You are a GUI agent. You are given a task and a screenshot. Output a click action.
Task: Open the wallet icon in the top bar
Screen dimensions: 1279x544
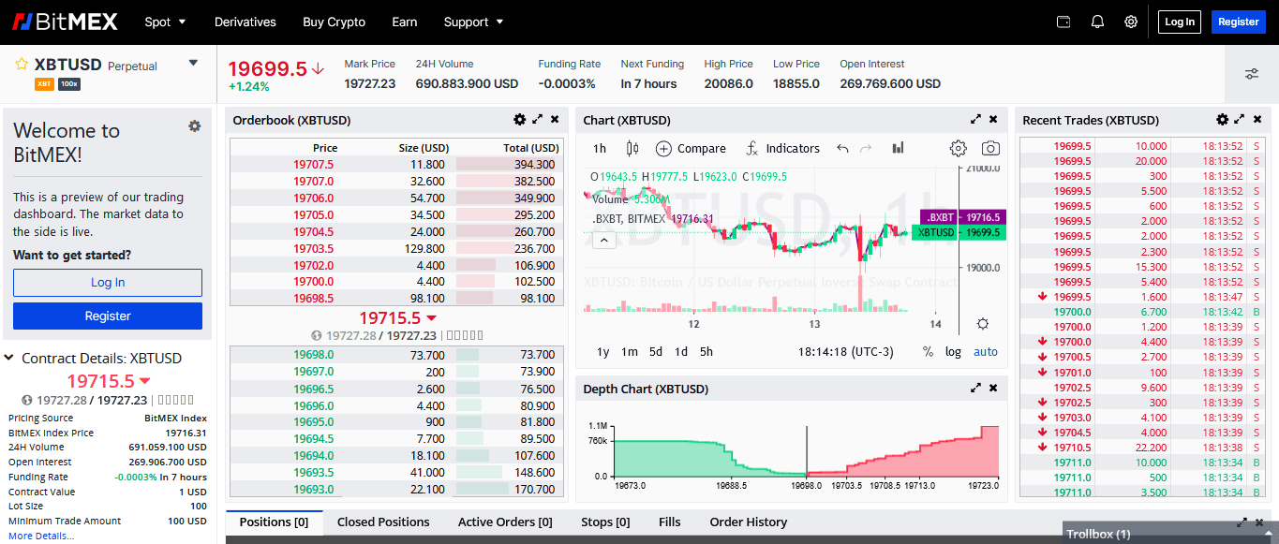(1063, 21)
